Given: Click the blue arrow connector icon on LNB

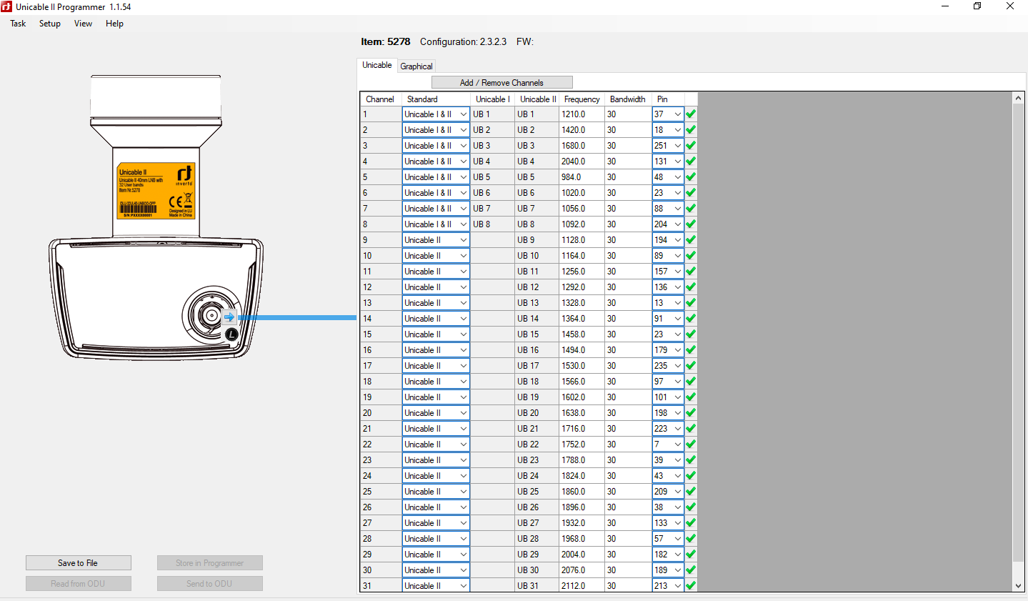Looking at the screenshot, I should tap(229, 317).
